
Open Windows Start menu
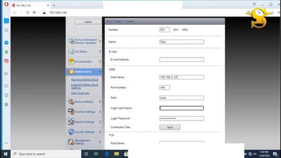(x=5, y=154)
